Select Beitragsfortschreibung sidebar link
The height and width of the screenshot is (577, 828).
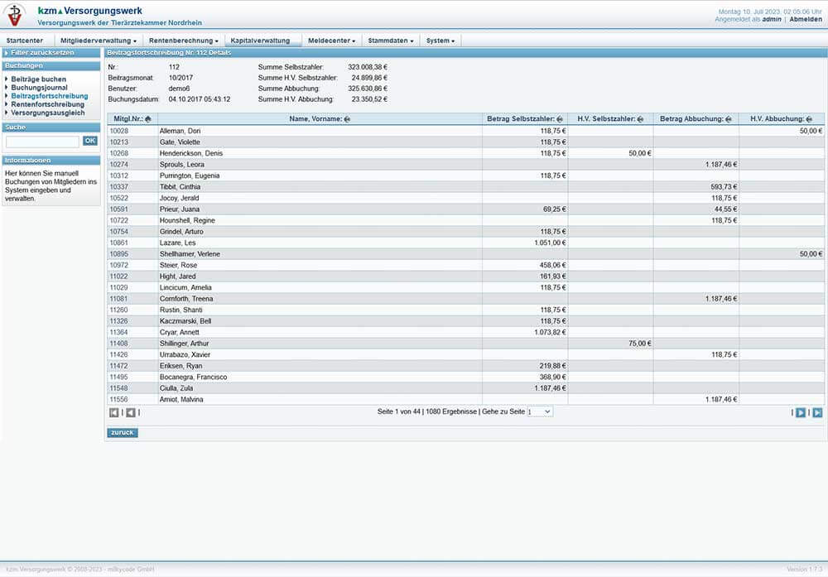click(x=50, y=96)
